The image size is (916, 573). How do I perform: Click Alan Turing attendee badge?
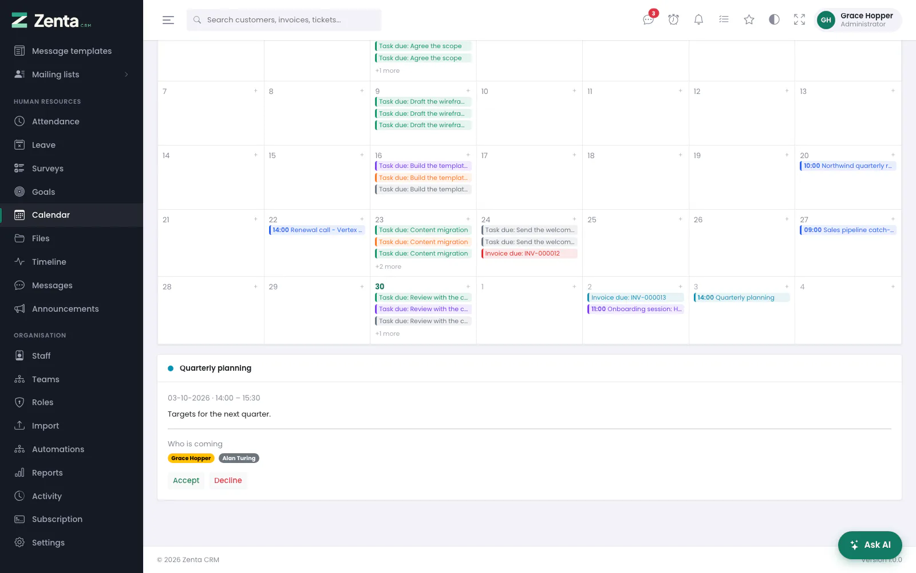(x=239, y=458)
